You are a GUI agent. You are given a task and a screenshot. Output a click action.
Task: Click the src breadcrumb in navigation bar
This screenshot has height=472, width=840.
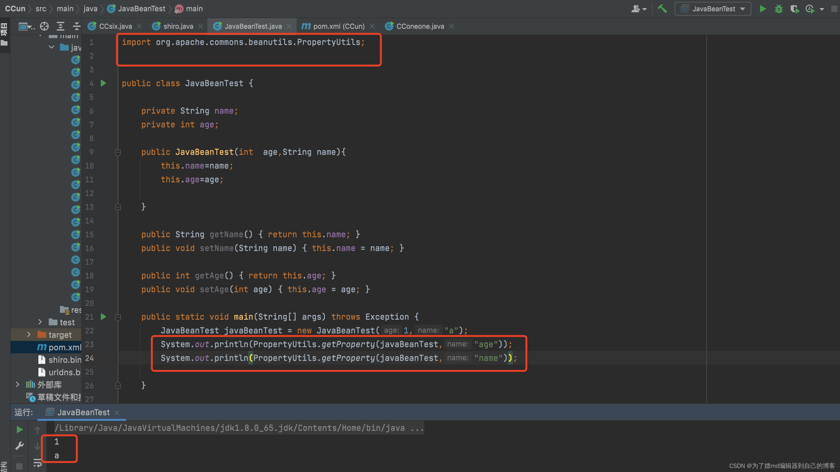pos(41,9)
